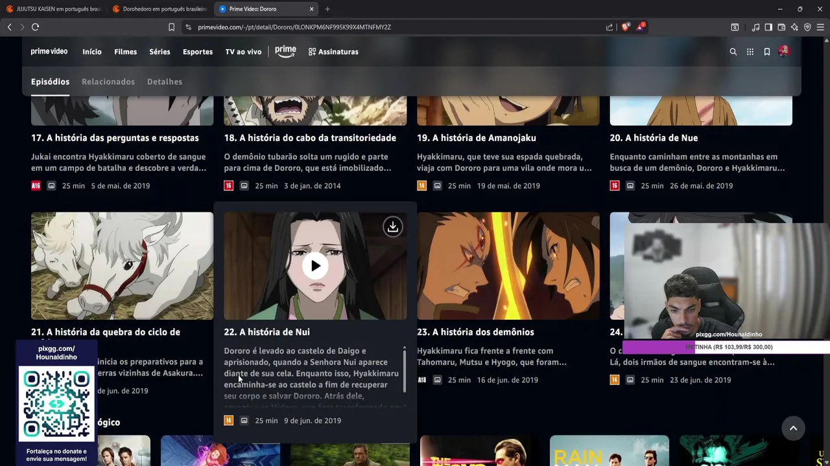Toggle the browser sidebar panel icon
This screenshot has width=830, height=466.
(768, 27)
